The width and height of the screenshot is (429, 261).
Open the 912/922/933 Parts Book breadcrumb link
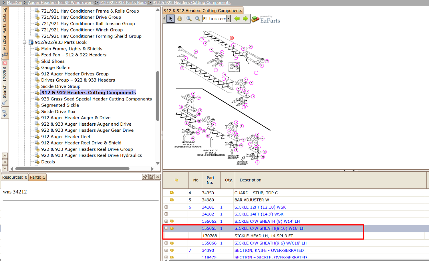click(123, 3)
